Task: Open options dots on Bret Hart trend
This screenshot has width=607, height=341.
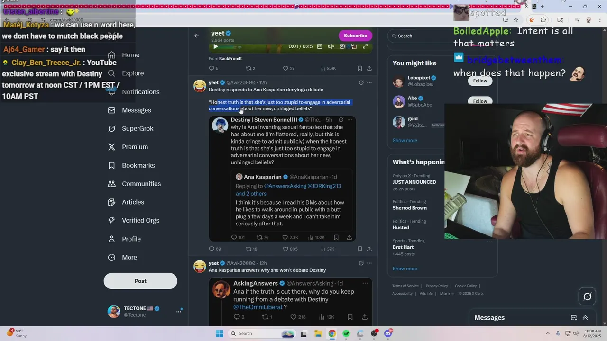Action: [x=489, y=242]
